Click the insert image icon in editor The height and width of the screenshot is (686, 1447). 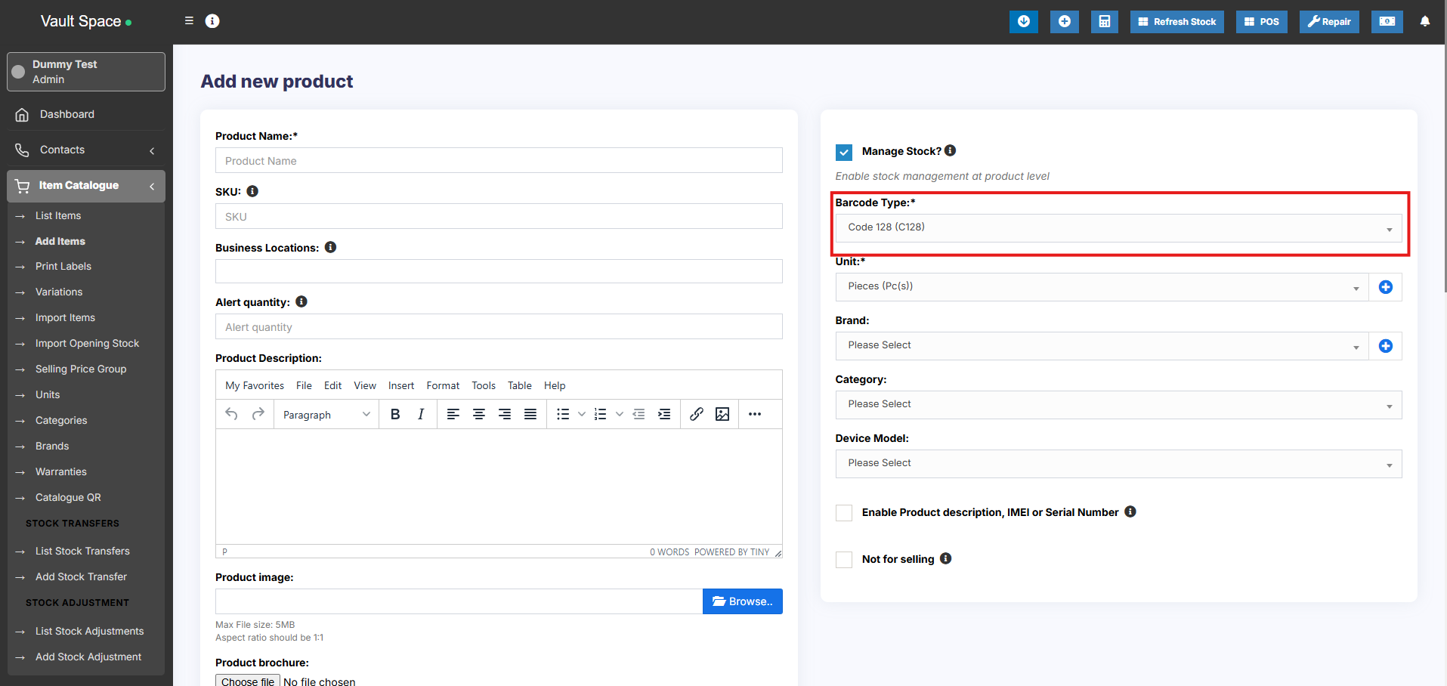[722, 414]
